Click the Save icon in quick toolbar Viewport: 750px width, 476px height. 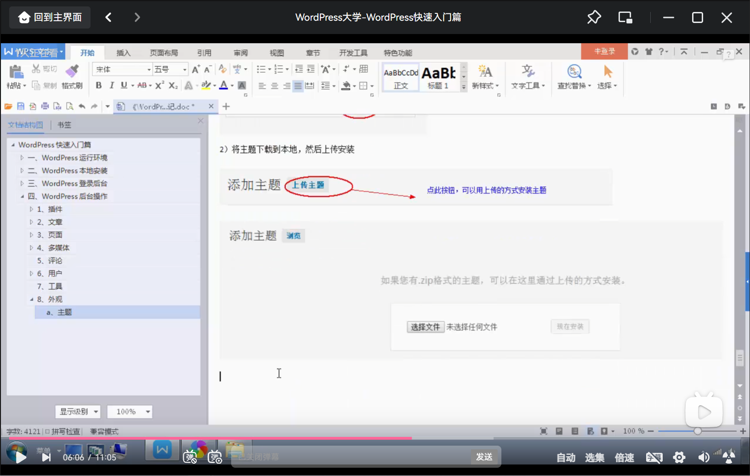[20, 106]
